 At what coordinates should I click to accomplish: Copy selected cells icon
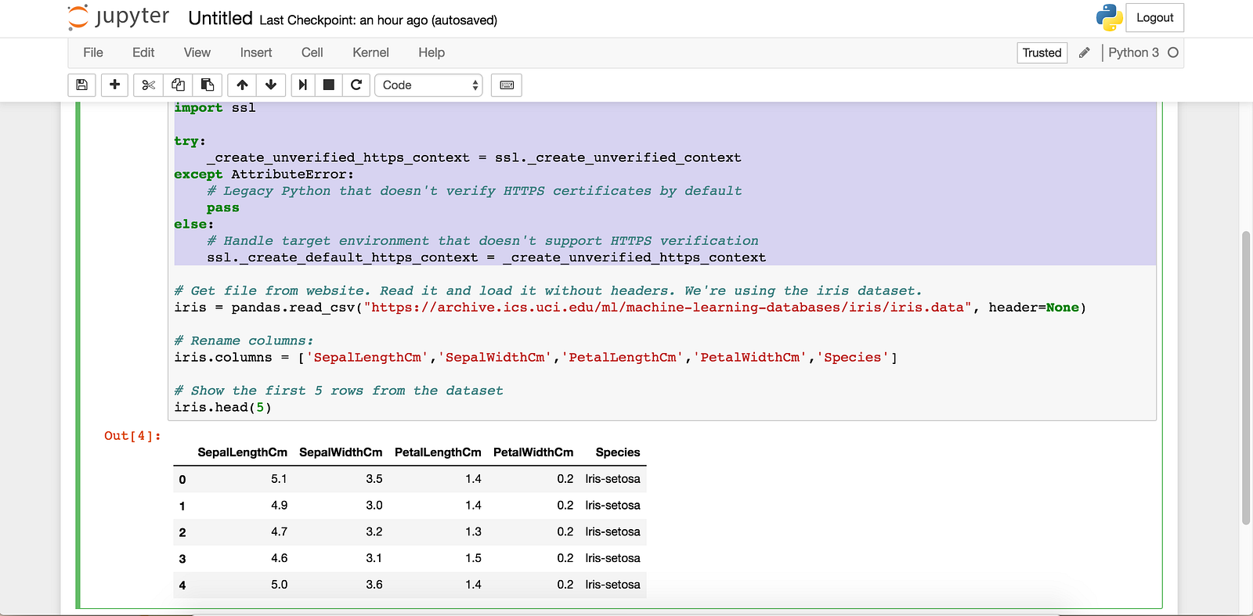178,85
